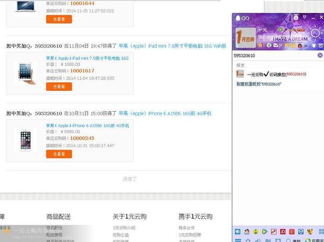Open the JD shopping app icon
Image resolution: width=324 pixels, height=242 pixels.
pyautogui.click(x=283, y=232)
